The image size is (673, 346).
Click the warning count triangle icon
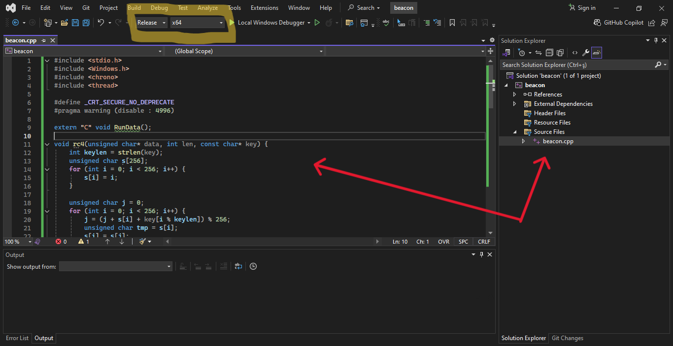(x=81, y=242)
